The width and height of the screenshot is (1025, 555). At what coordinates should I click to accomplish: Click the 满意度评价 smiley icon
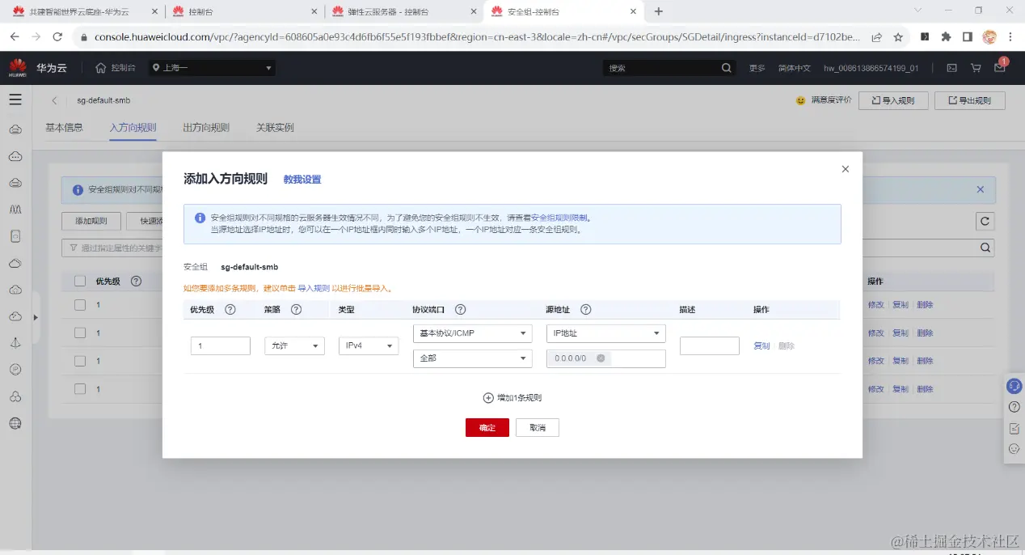point(801,100)
